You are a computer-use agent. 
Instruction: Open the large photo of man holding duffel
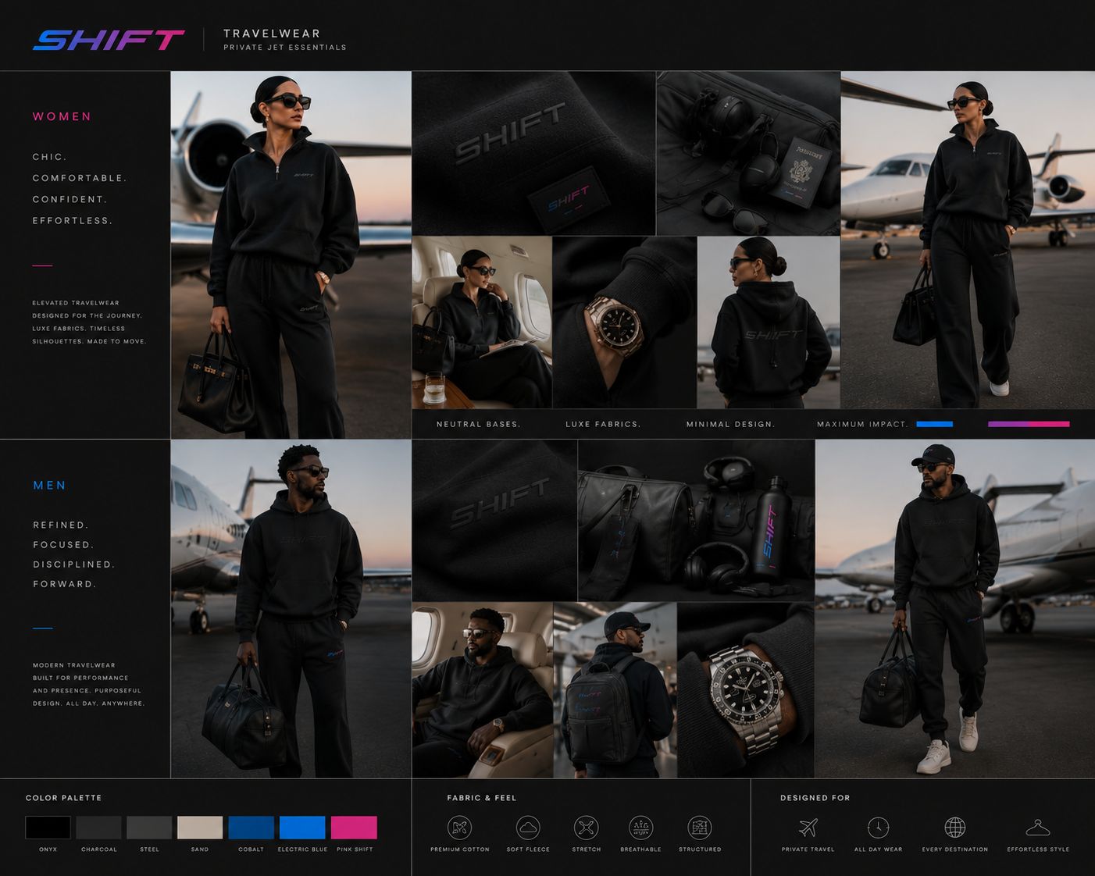(x=291, y=609)
